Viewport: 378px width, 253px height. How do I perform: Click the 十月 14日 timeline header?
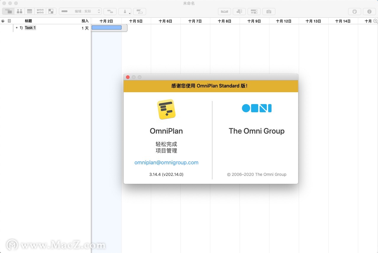coord(343,21)
